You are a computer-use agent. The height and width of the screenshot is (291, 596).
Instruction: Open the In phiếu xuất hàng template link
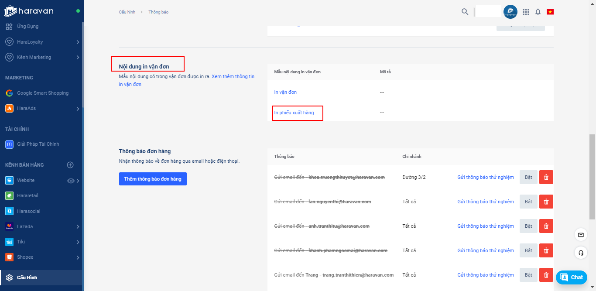(x=294, y=113)
